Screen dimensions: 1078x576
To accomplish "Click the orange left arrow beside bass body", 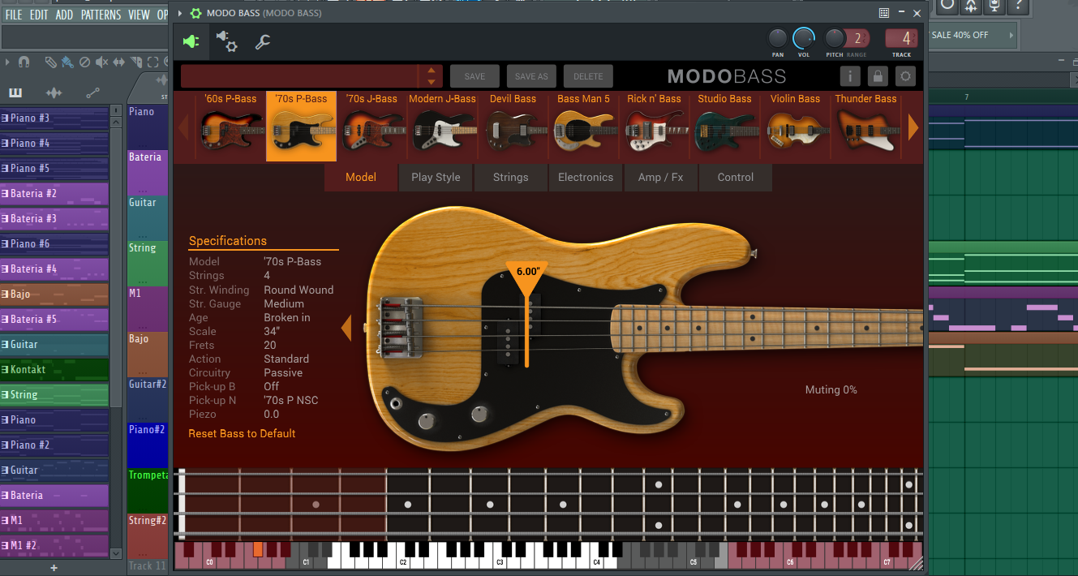I will [x=346, y=328].
